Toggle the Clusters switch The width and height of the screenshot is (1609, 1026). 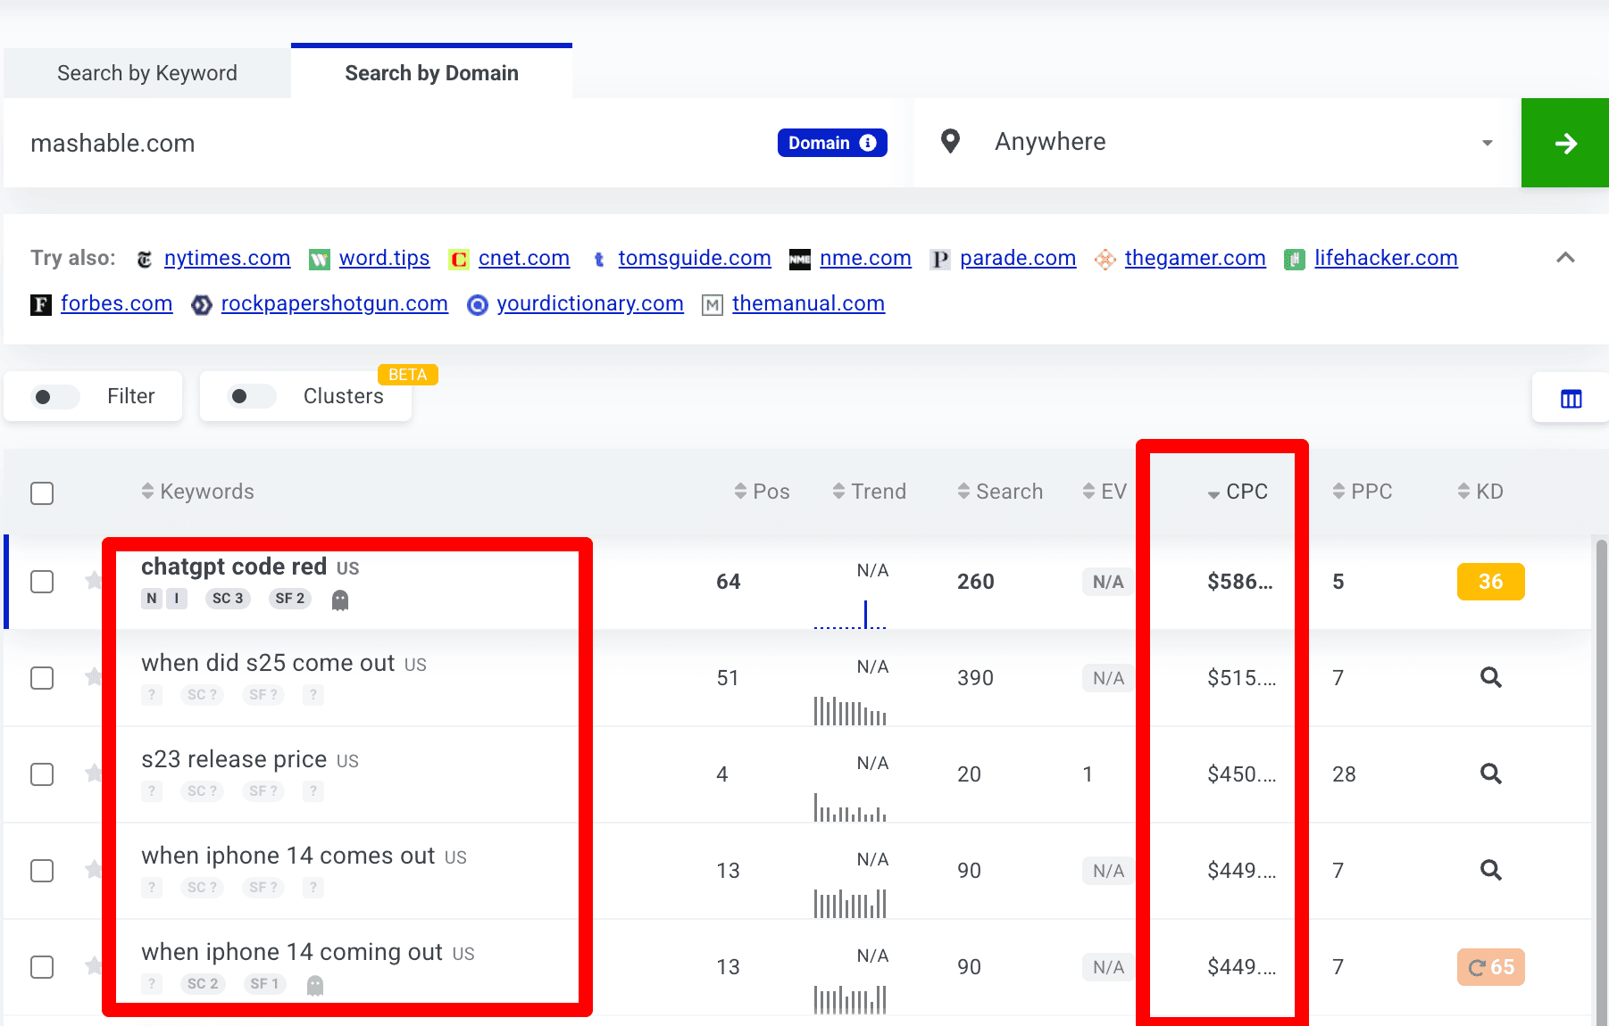(x=252, y=396)
